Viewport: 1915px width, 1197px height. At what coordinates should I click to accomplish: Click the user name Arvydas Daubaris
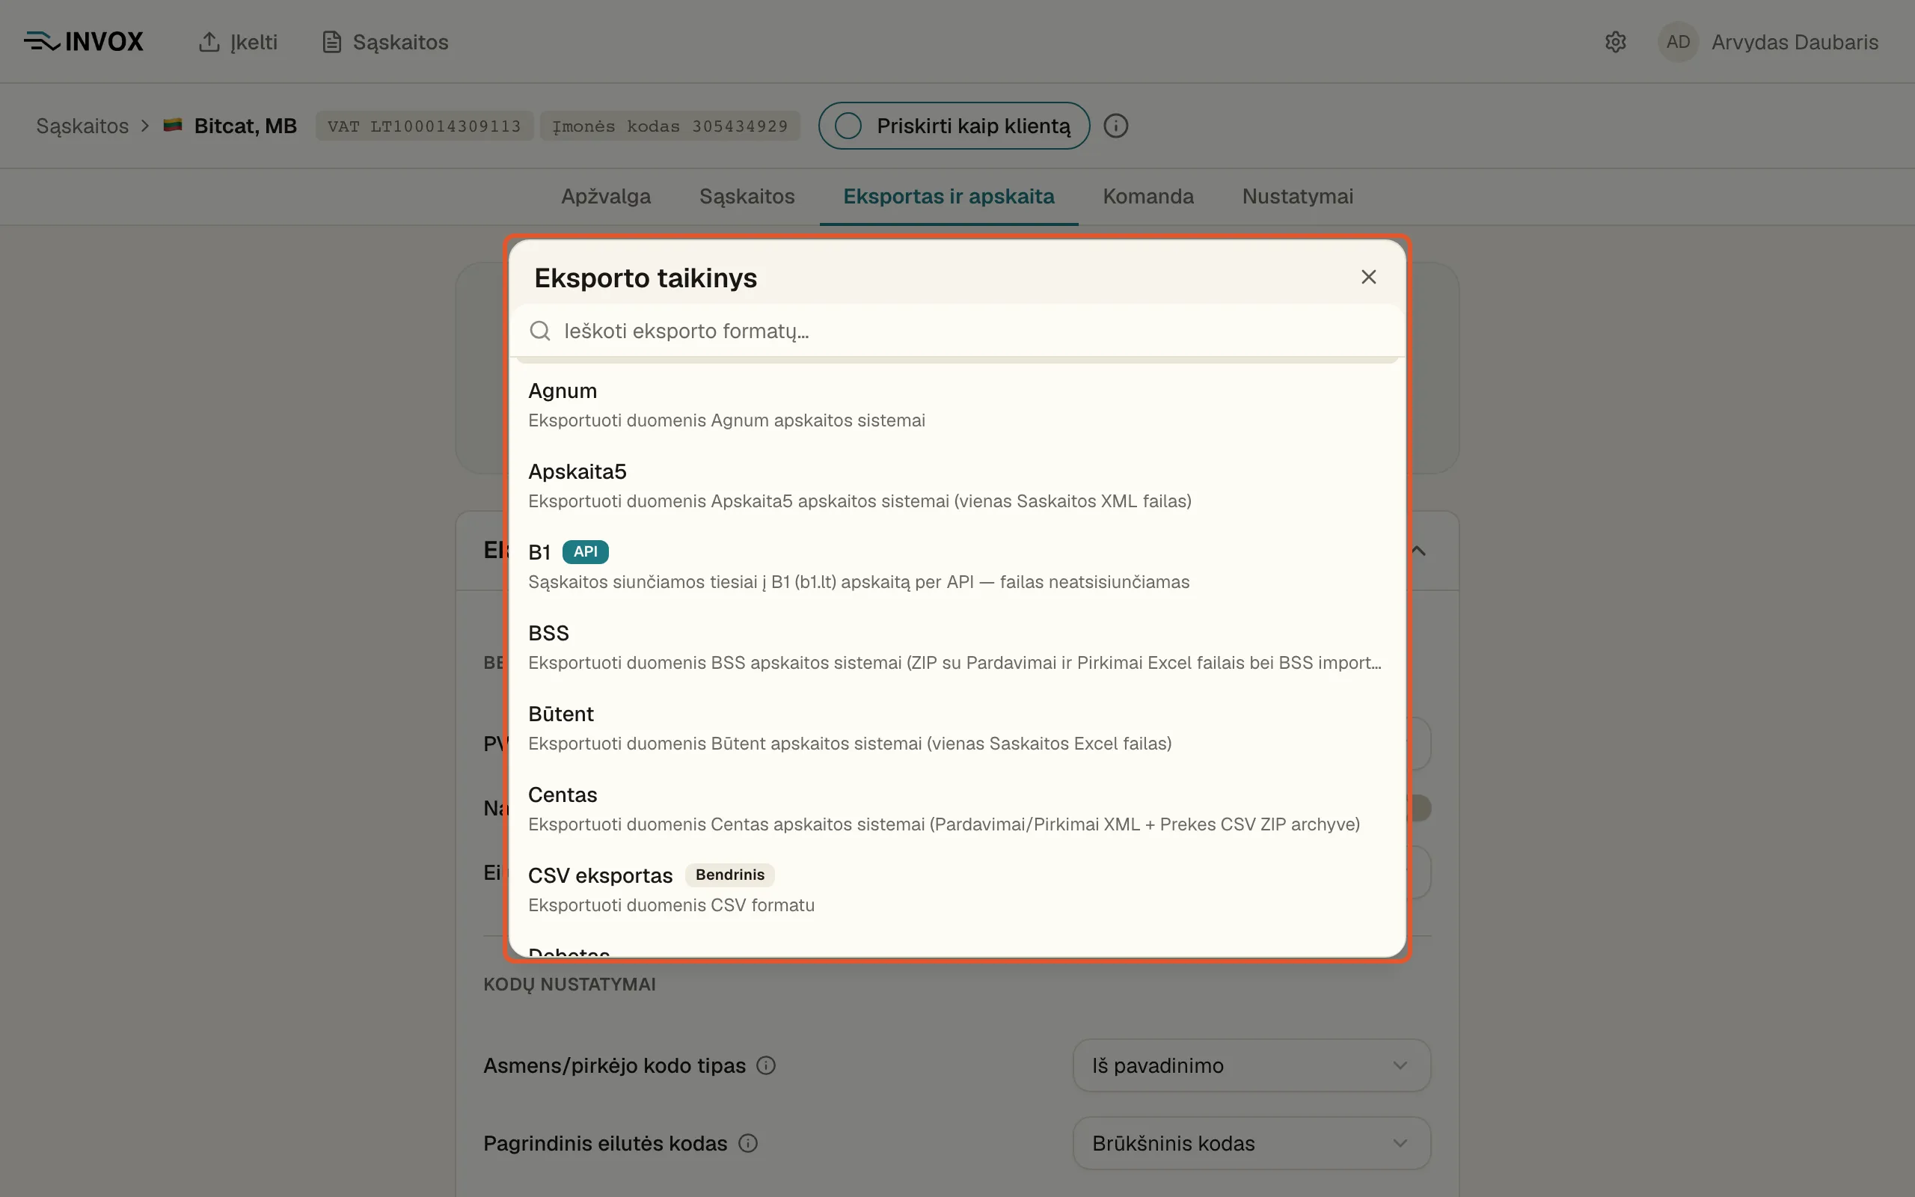click(x=1795, y=42)
